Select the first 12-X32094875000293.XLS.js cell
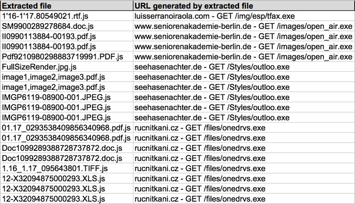Screen dimensions: 355x204 [x=67, y=179]
